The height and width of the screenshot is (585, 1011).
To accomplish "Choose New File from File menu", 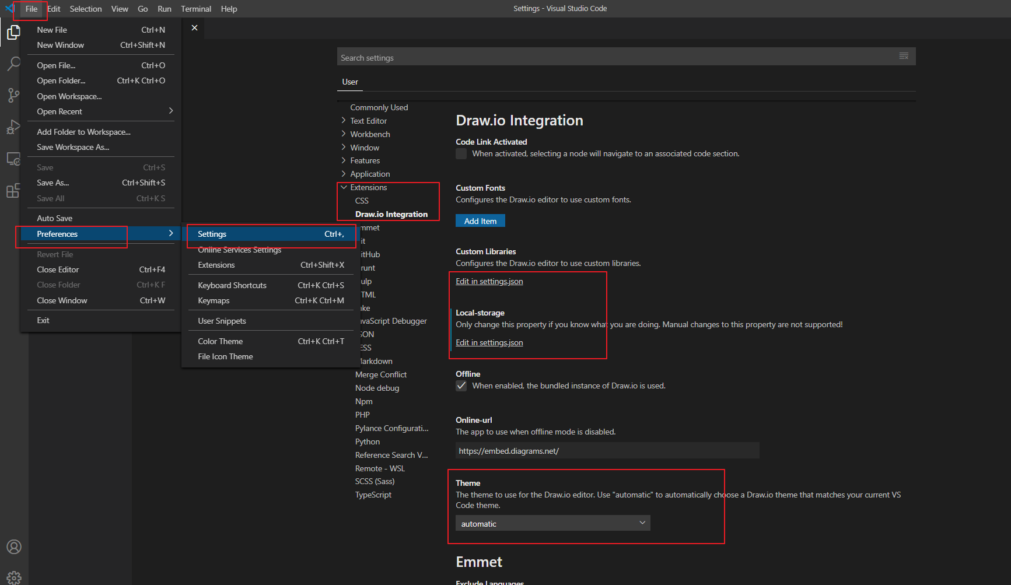I will coord(100,30).
